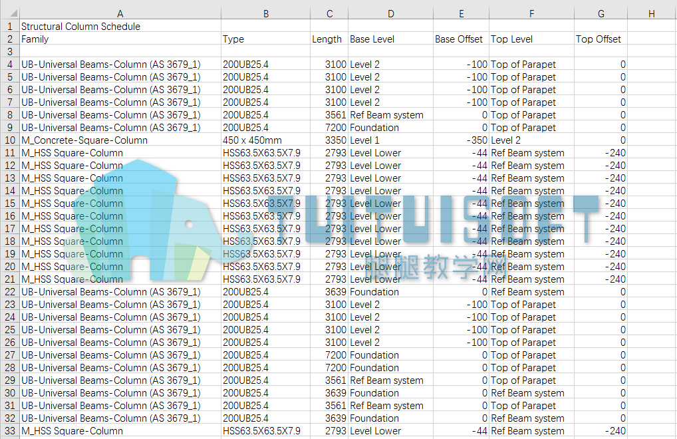This screenshot has height=439, width=677.
Task: Click the "Top Level" heading cell
Action: [x=531, y=39]
